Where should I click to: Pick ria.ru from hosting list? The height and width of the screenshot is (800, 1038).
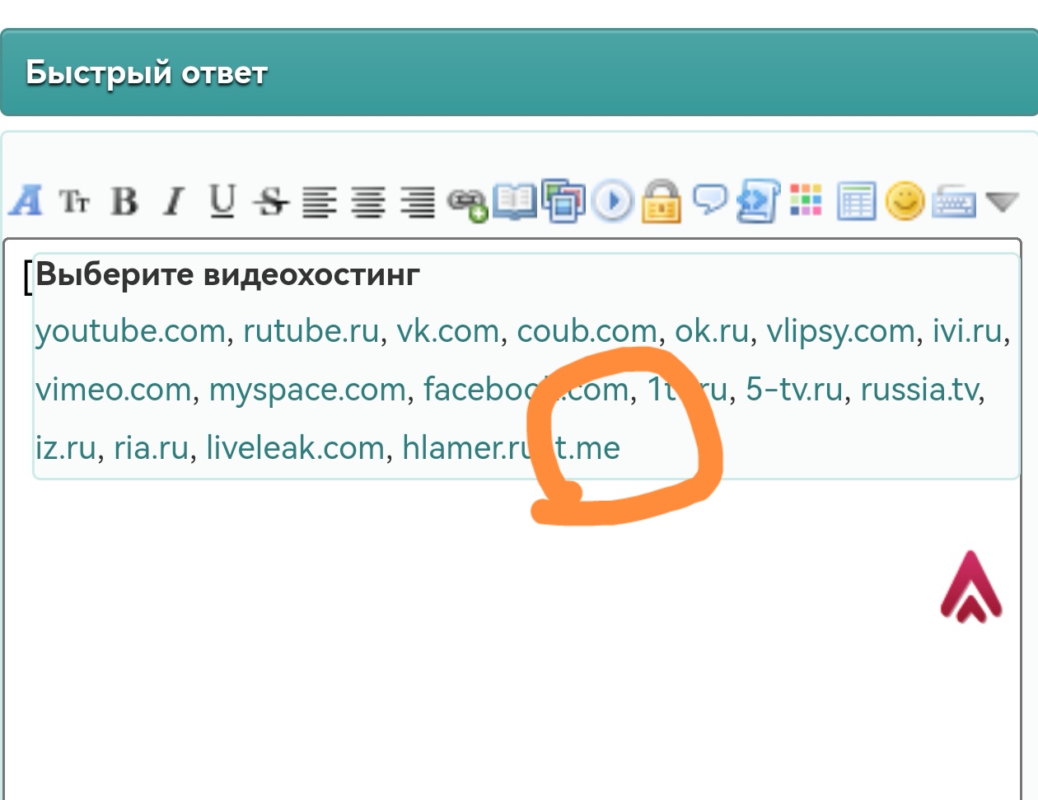coord(152,448)
